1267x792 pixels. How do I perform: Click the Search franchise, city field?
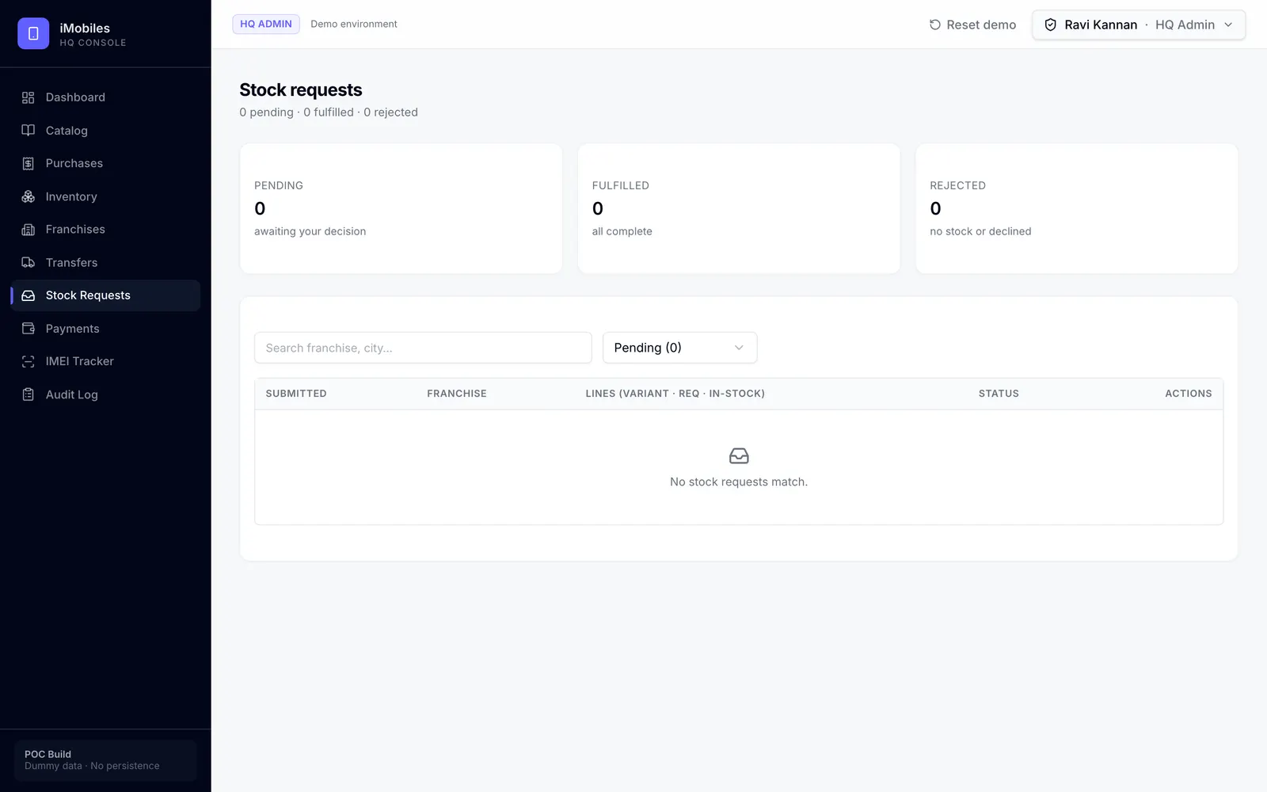pos(423,348)
